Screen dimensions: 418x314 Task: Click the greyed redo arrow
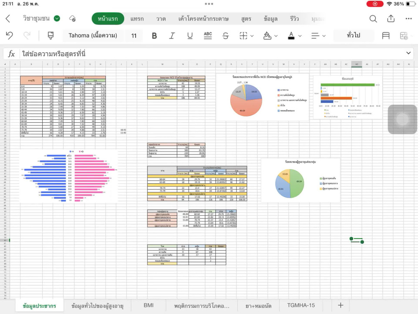tap(27, 36)
